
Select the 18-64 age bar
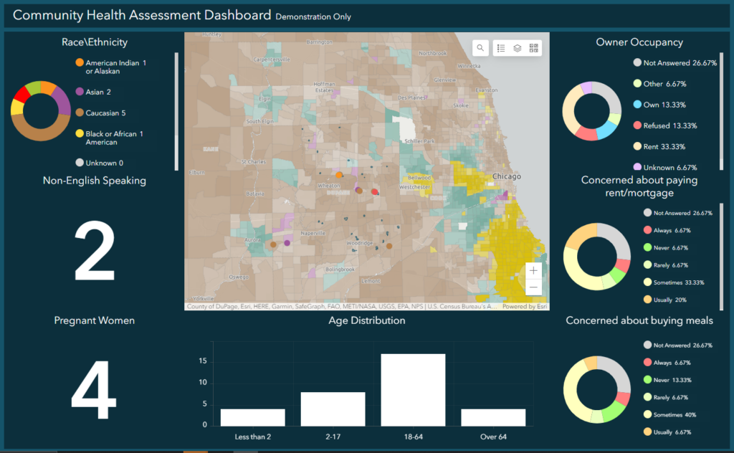[x=413, y=390]
